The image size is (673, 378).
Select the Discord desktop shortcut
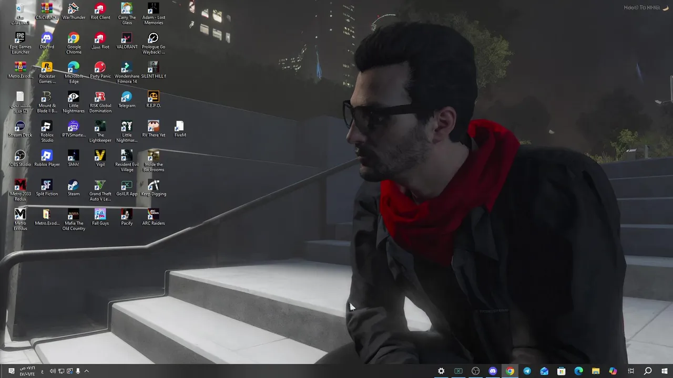(47, 41)
